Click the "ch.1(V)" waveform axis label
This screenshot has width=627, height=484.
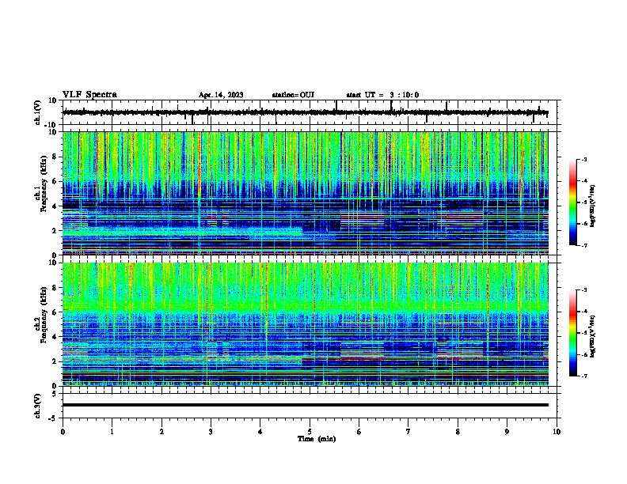38,112
